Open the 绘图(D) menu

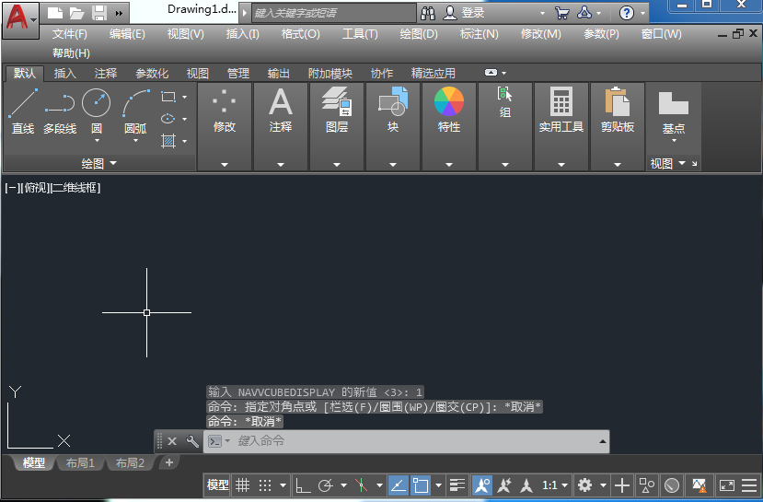pyautogui.click(x=419, y=33)
